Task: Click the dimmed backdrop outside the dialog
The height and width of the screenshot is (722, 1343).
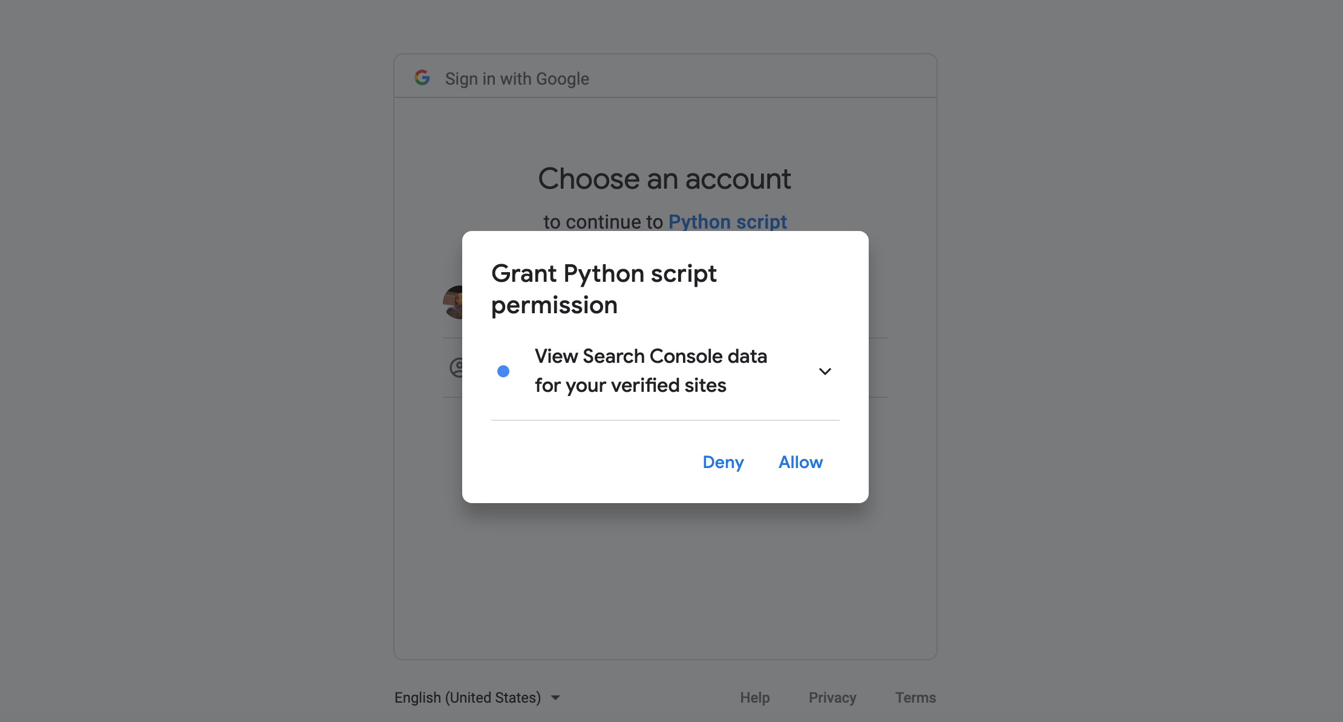Action: 181,363
